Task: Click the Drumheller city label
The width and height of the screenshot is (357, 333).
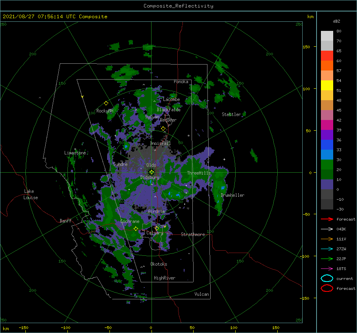Action: point(232,195)
